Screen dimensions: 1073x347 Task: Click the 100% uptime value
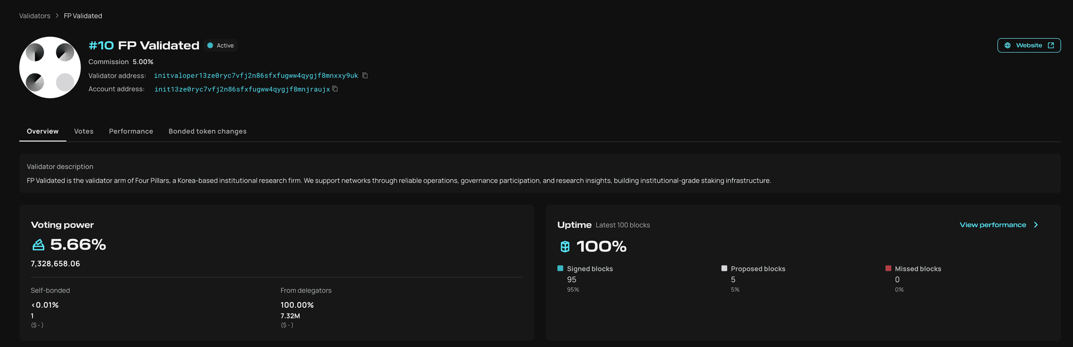(601, 246)
